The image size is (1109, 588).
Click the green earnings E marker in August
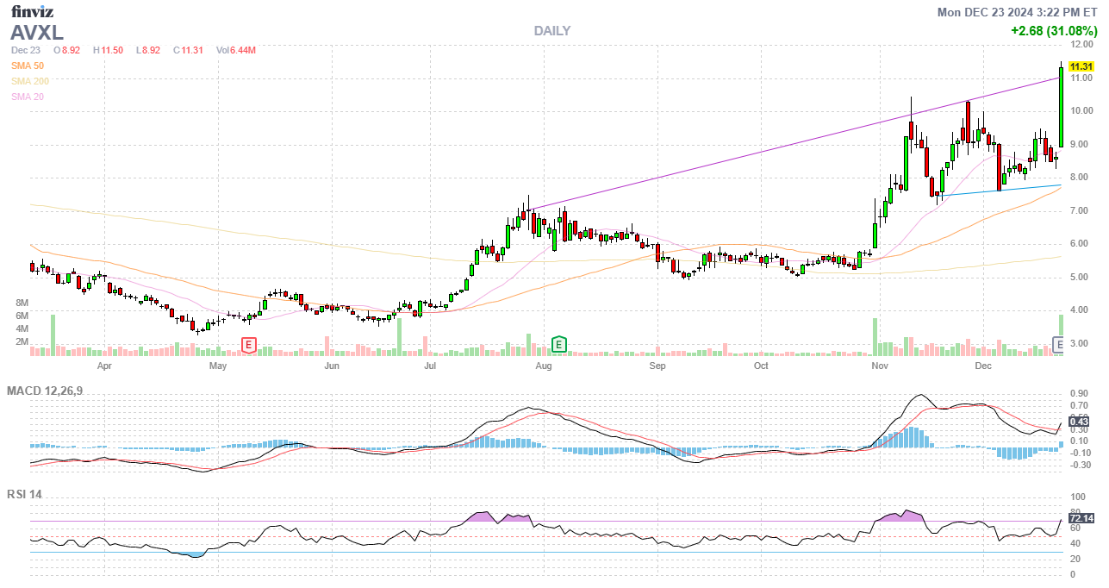pos(558,346)
